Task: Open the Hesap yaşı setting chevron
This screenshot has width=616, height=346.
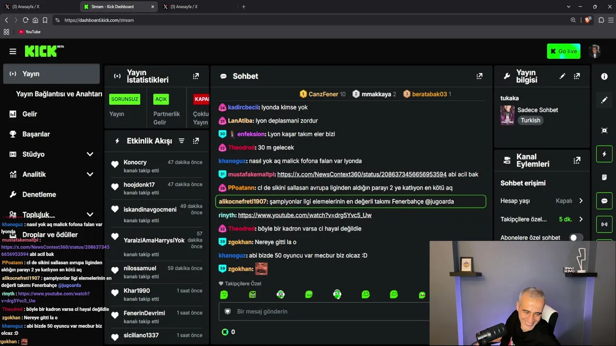Action: (x=581, y=201)
